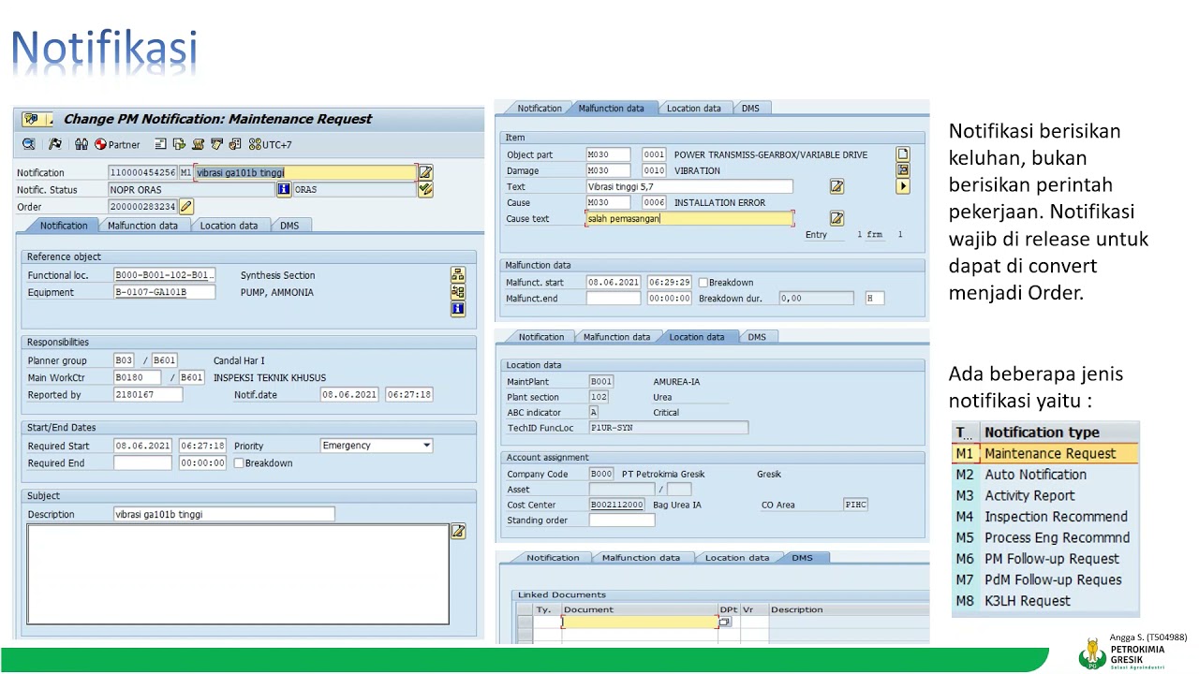Screen dimensions: 1199x674
Task: Select Location data tab in main window
Action: point(229,226)
